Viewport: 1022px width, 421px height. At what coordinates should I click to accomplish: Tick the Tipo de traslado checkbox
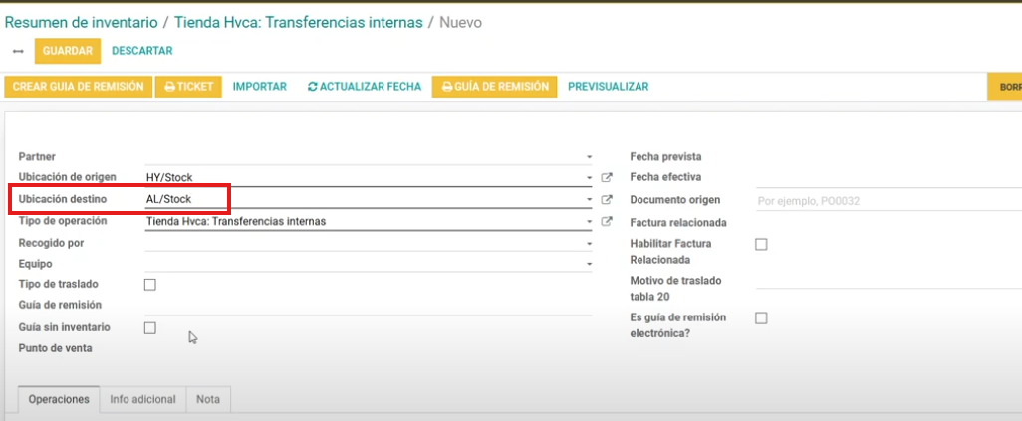point(149,285)
